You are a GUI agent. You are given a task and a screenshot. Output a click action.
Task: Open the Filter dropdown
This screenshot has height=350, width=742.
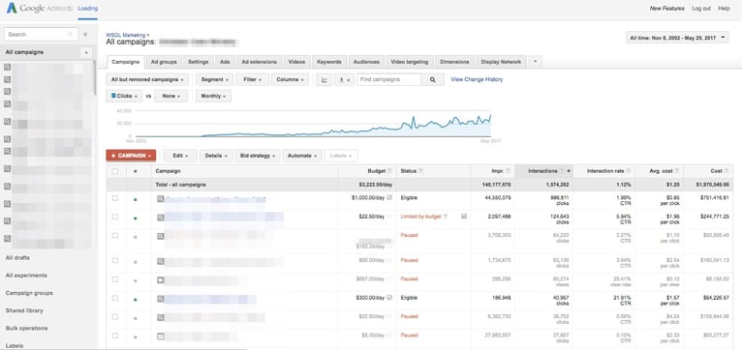click(253, 80)
